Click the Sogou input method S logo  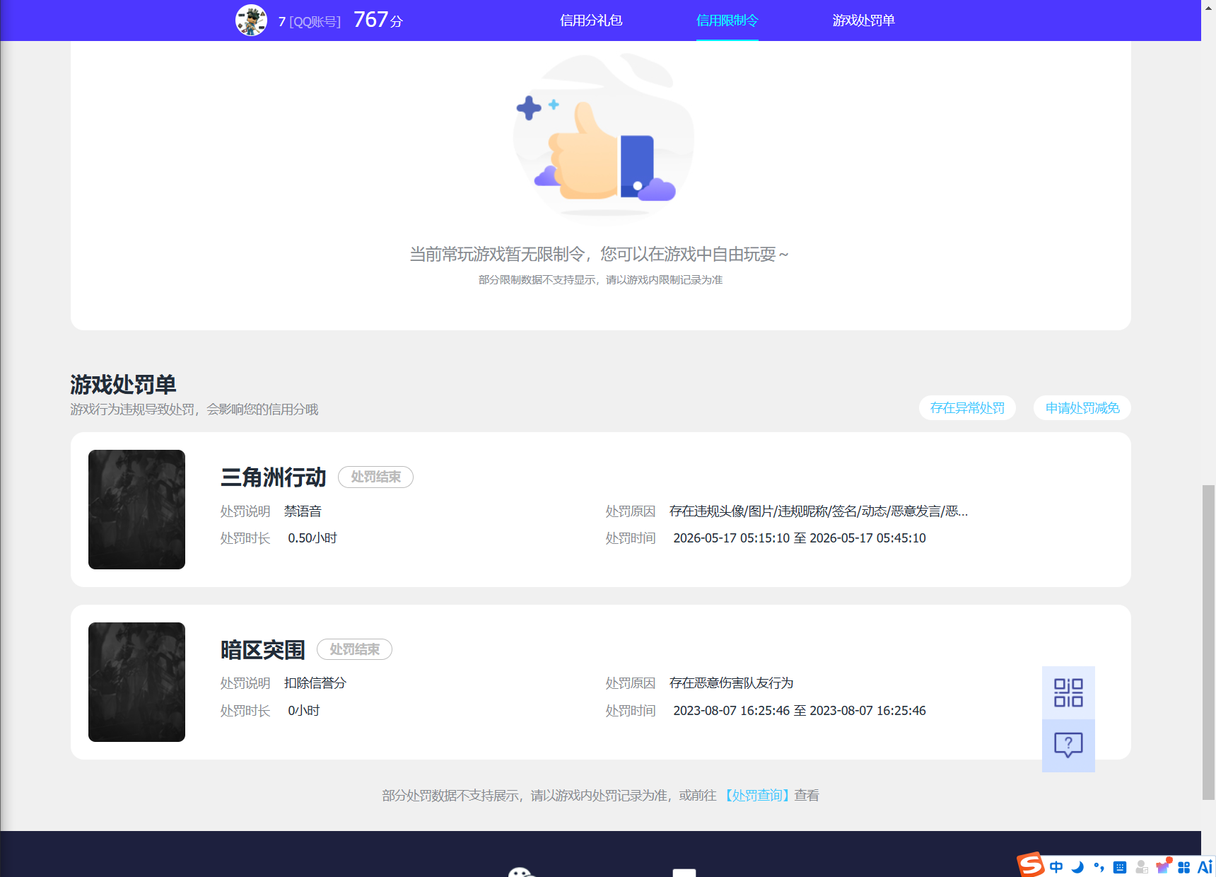click(x=1031, y=865)
